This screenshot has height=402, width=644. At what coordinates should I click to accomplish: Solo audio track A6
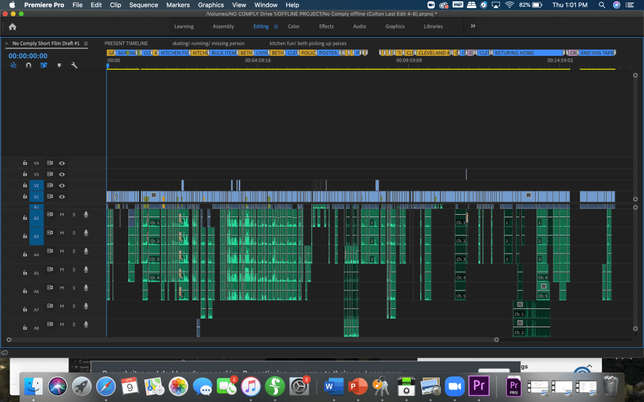(x=74, y=288)
